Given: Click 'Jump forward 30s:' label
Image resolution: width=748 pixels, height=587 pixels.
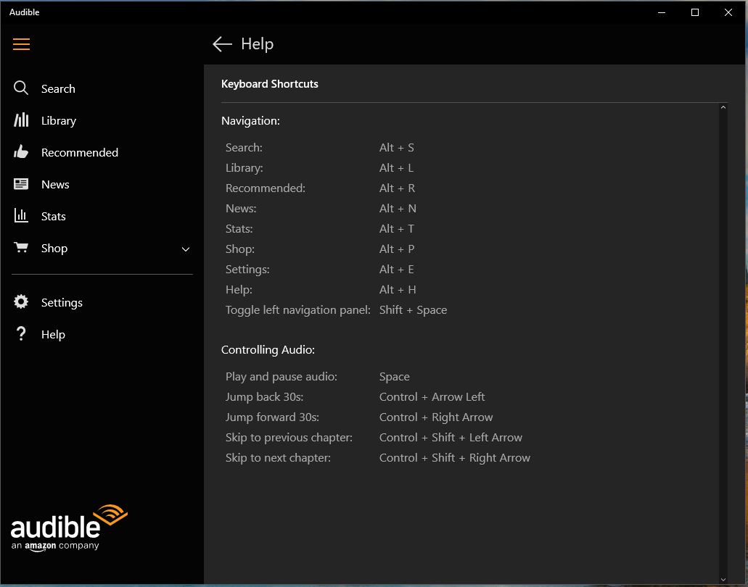Looking at the screenshot, I should (272, 417).
